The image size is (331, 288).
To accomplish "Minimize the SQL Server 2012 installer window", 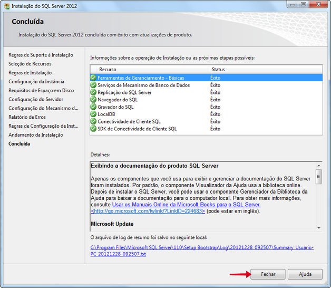I will (x=293, y=4).
